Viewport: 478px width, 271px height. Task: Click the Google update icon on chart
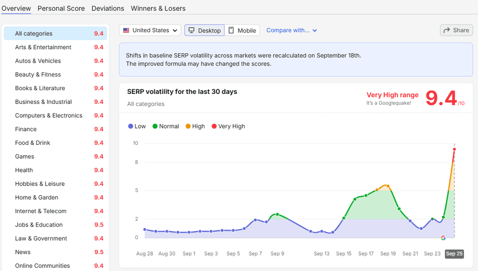pos(443,238)
